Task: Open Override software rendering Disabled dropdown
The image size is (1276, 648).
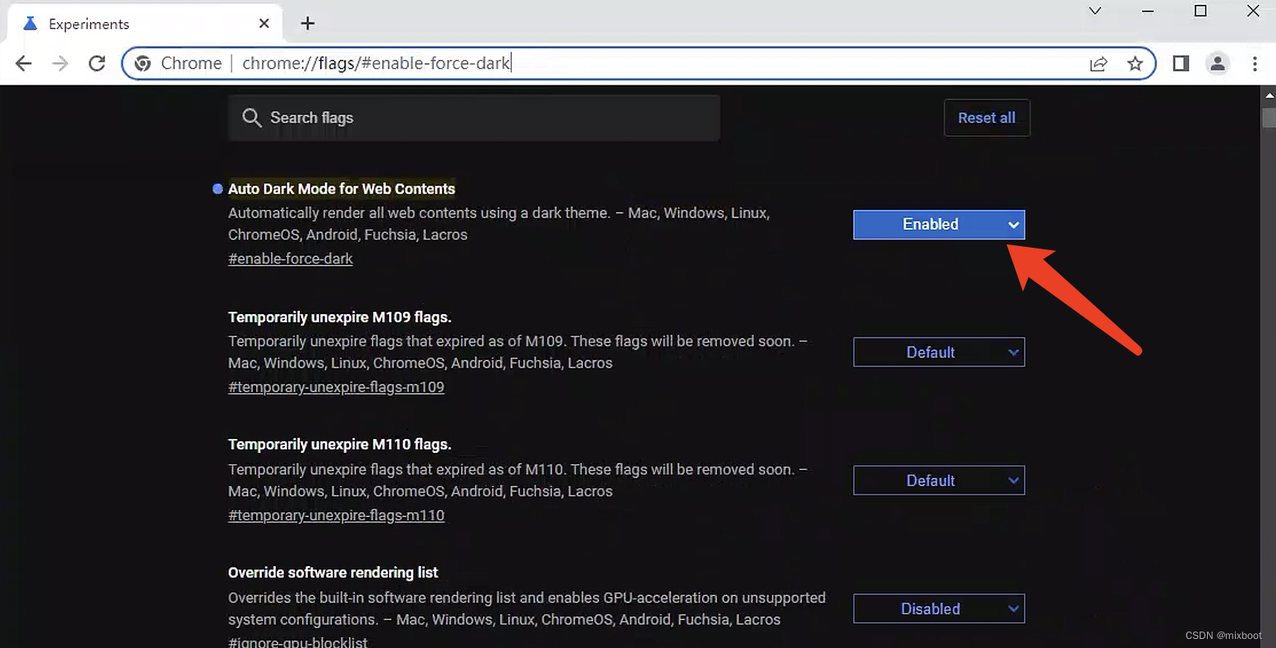Action: [939, 609]
